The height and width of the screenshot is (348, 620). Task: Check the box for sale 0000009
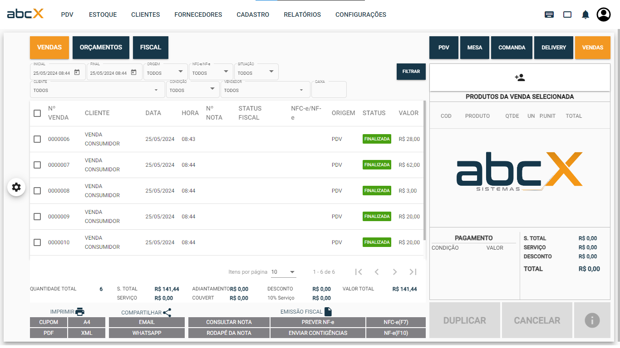click(37, 217)
